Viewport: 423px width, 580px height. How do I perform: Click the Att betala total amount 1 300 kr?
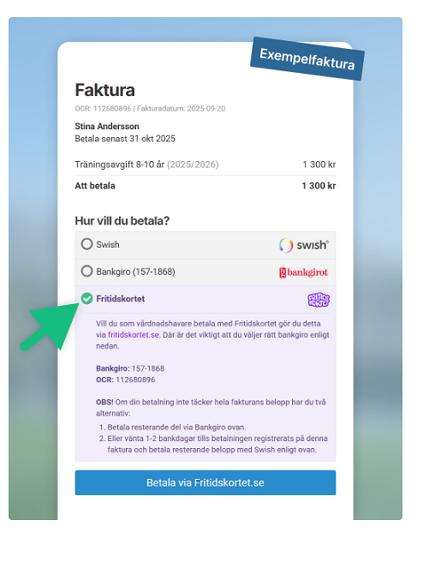tap(319, 185)
